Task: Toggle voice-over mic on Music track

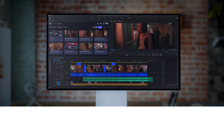Action: 67,78
